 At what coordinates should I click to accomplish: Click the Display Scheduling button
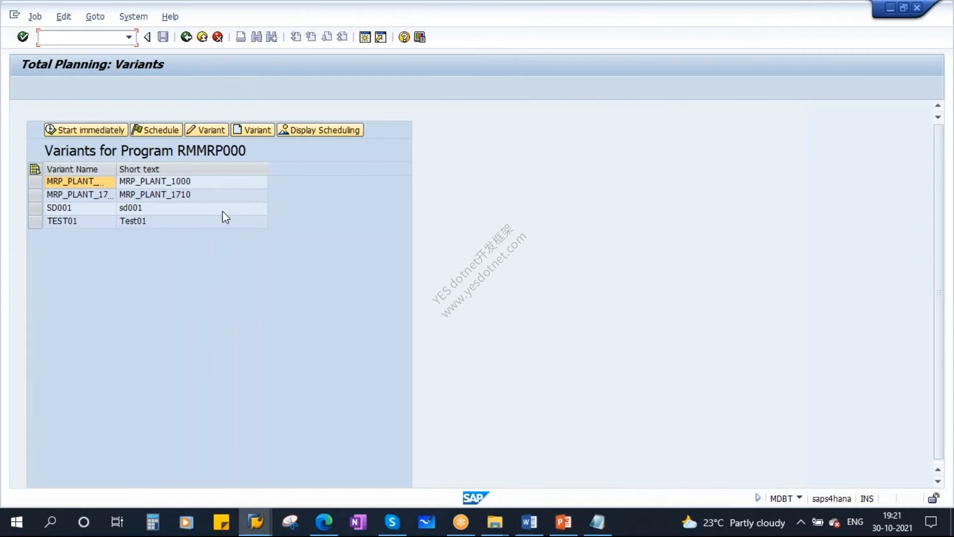click(320, 130)
